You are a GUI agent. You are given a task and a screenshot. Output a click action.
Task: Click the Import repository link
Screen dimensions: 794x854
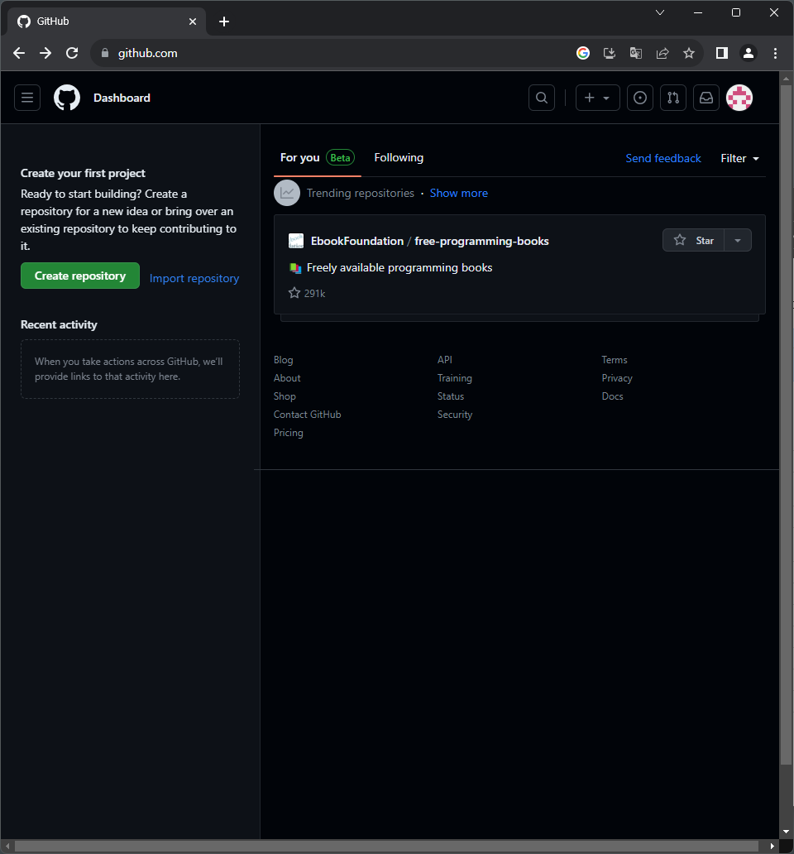click(194, 278)
